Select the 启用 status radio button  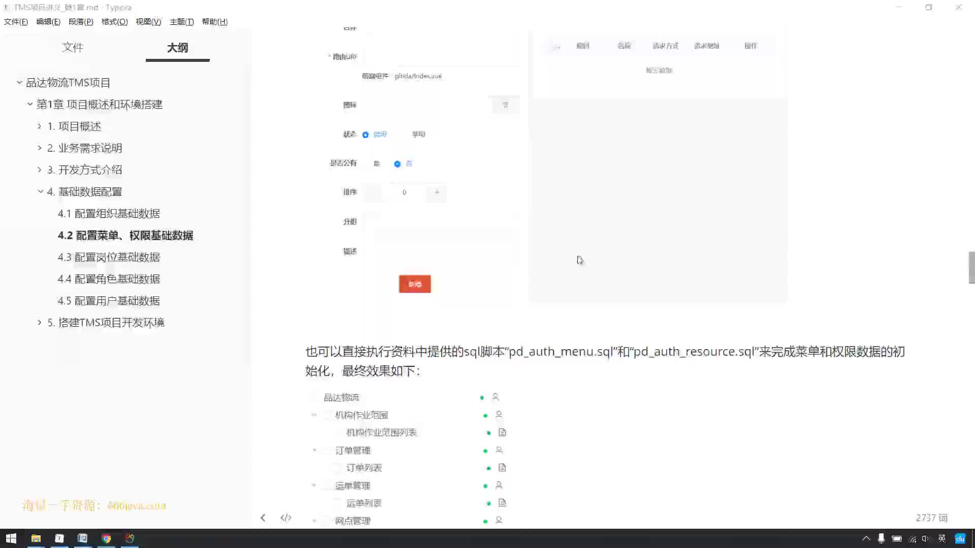pyautogui.click(x=365, y=134)
